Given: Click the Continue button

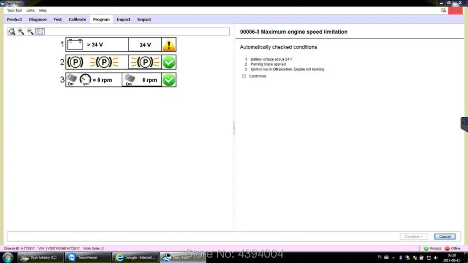Looking at the screenshot, I should [x=414, y=236].
